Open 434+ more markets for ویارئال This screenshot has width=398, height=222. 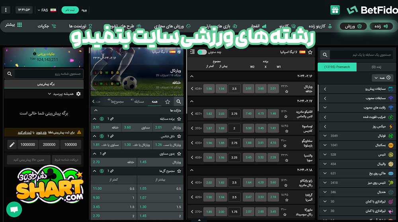pyautogui.click(x=197, y=89)
